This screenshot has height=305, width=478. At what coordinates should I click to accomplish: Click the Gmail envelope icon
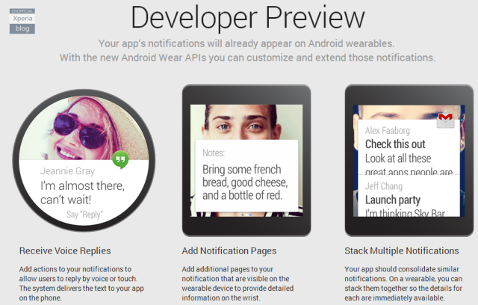pos(446,120)
